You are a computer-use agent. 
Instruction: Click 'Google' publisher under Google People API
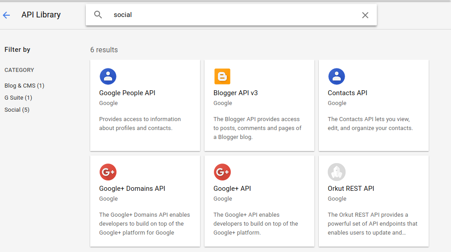pos(109,103)
